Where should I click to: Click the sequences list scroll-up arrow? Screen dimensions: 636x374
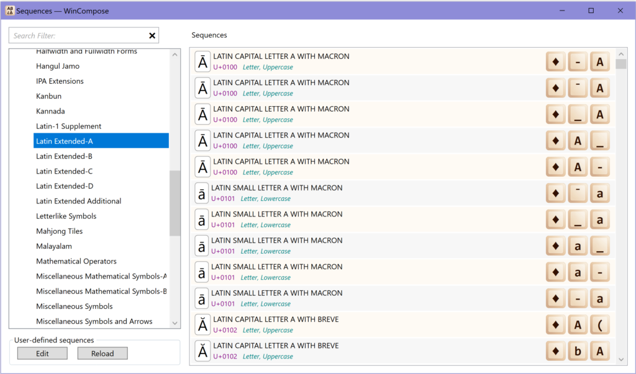[621, 53]
